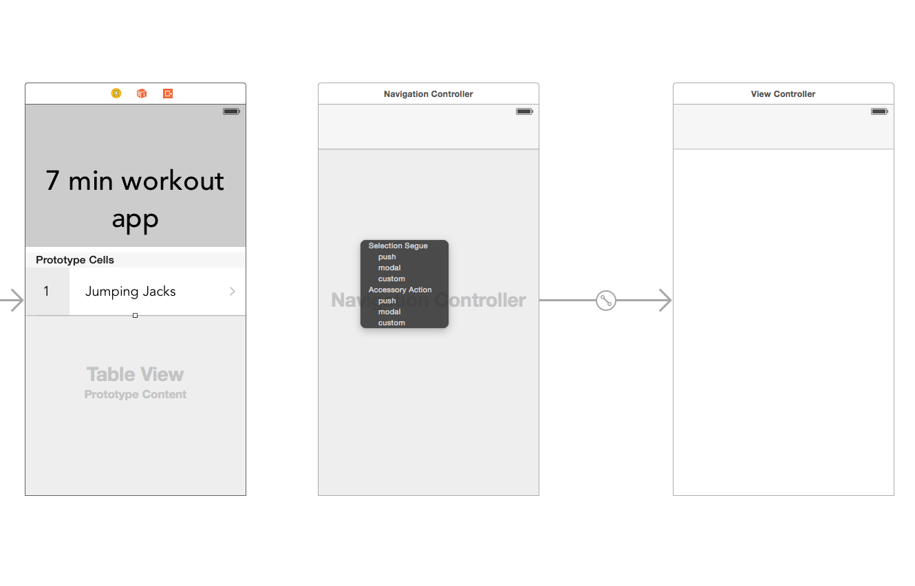This screenshot has width=915, height=586.
Task: Click the disclosure chevron in Jumping Jacks cell
Action: point(233,292)
